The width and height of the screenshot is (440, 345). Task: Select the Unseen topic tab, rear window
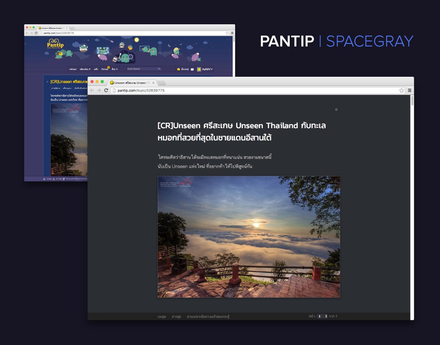(54, 28)
